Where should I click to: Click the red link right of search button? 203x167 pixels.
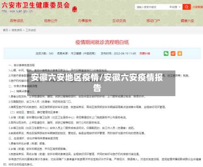pyautogui.click(x=198, y=7)
